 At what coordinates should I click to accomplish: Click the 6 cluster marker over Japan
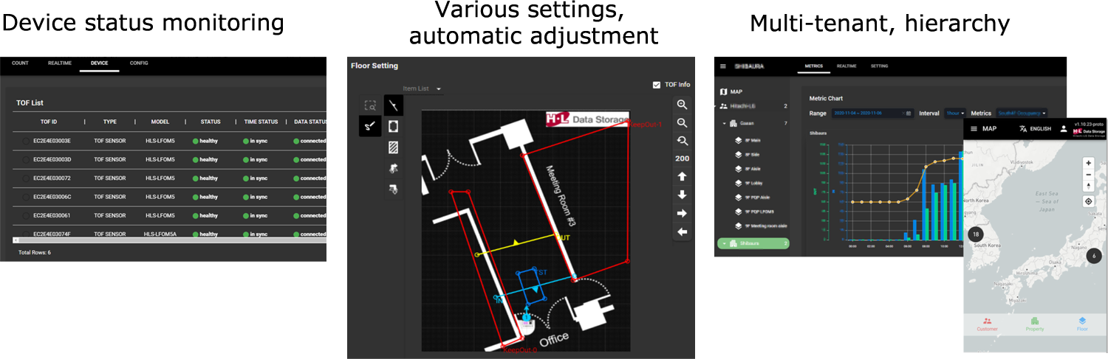(x=1095, y=256)
